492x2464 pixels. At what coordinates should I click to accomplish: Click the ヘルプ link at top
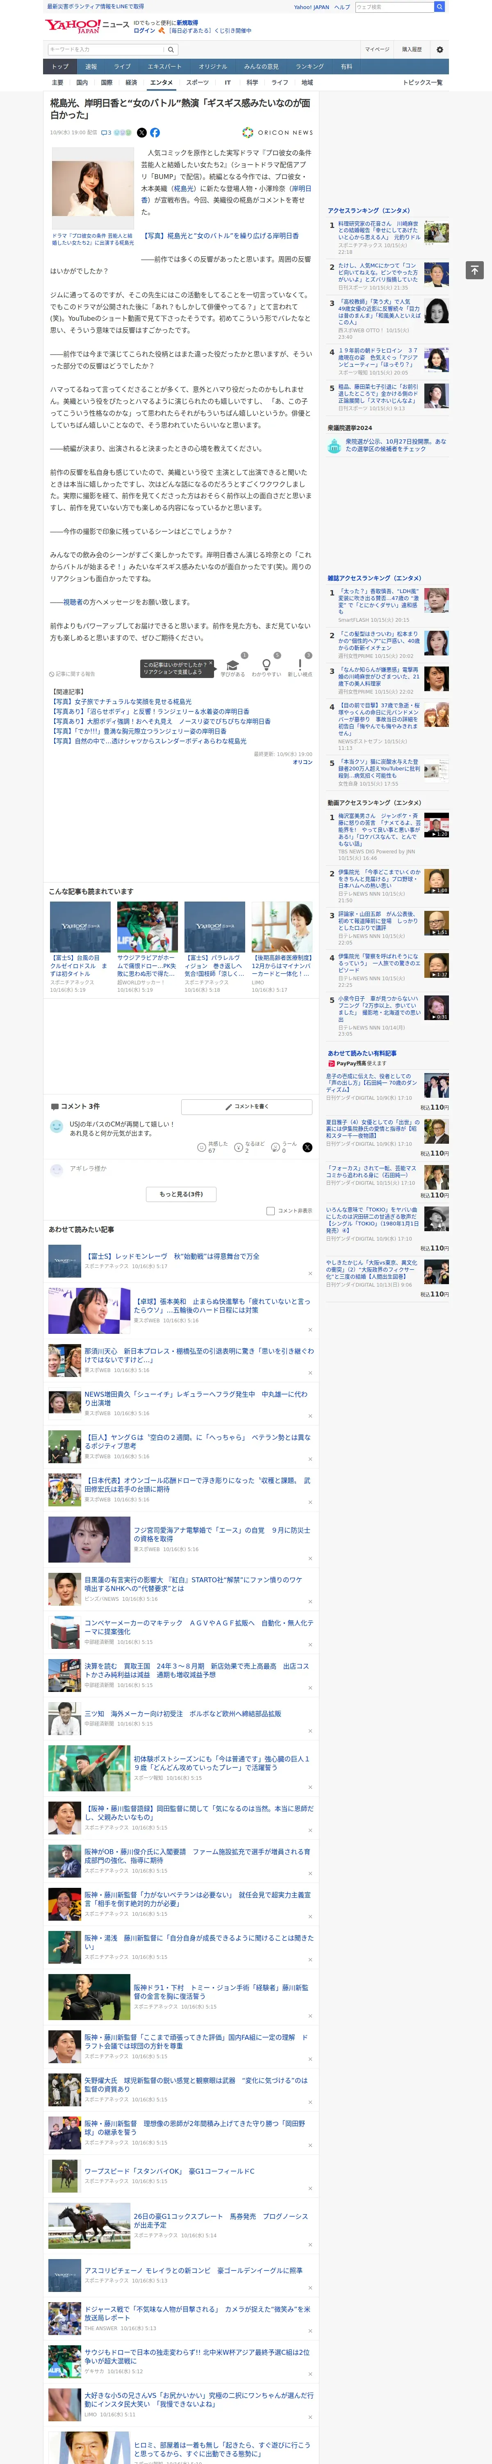(x=342, y=7)
